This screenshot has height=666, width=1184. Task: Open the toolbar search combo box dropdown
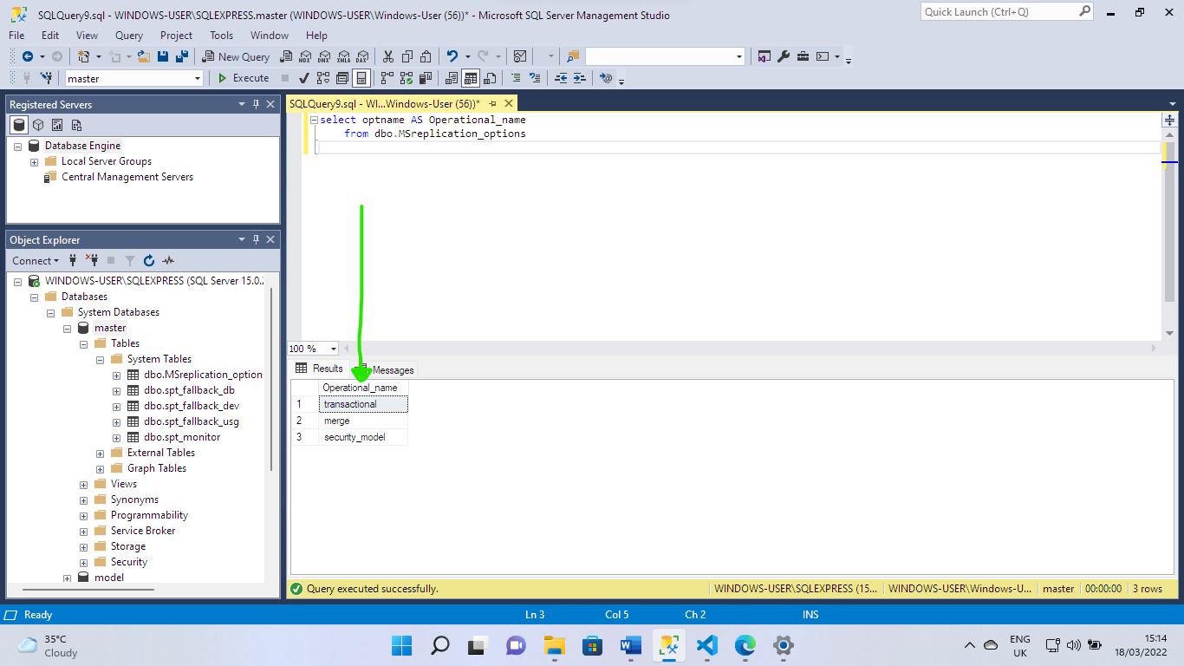point(738,56)
